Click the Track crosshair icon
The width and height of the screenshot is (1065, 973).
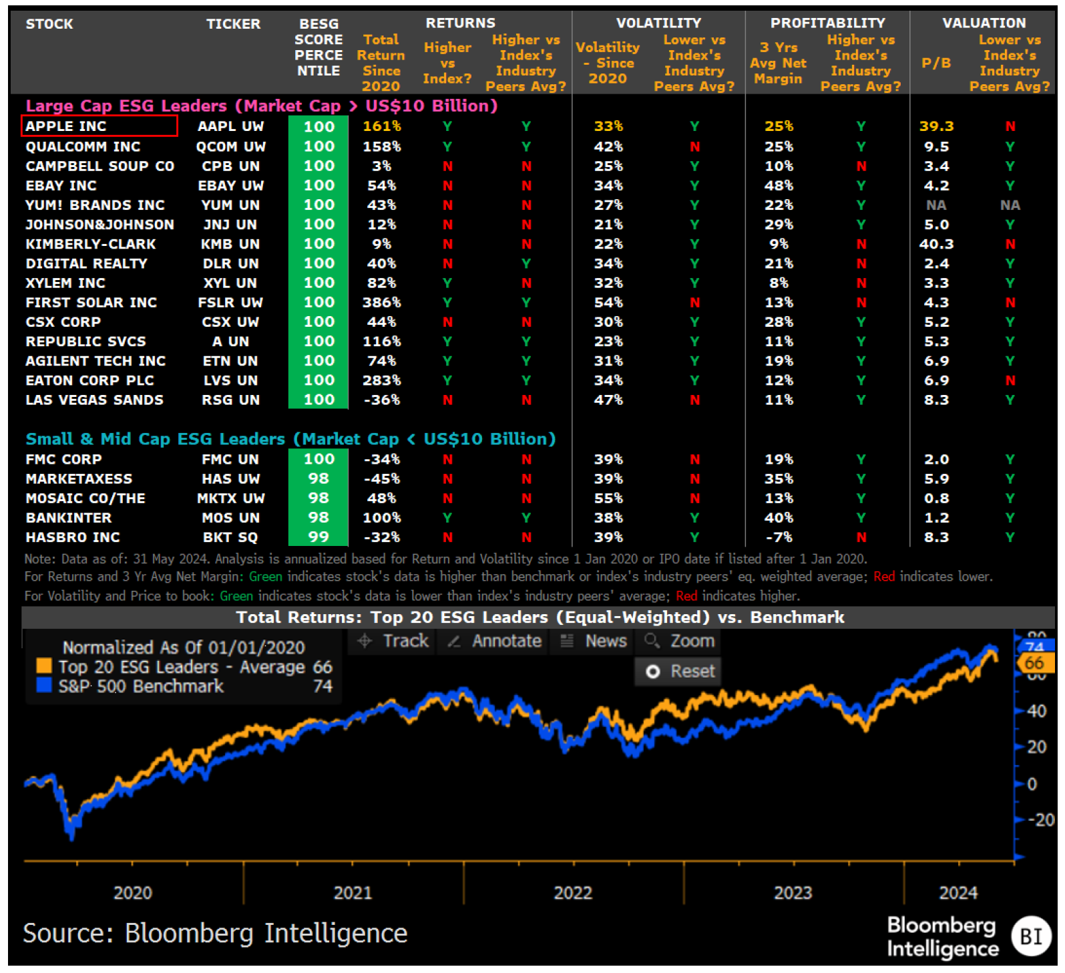tap(365, 642)
